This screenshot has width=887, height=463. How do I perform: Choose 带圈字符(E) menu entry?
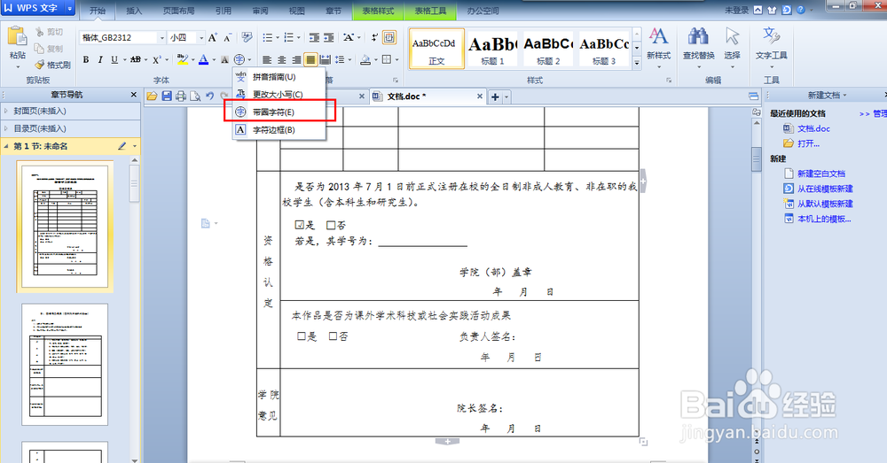tap(279, 112)
